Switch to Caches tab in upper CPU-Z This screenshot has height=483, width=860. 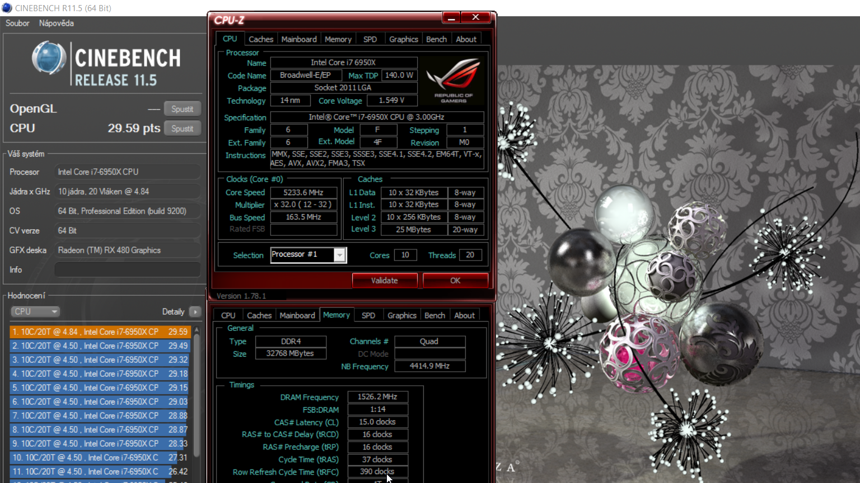(261, 39)
